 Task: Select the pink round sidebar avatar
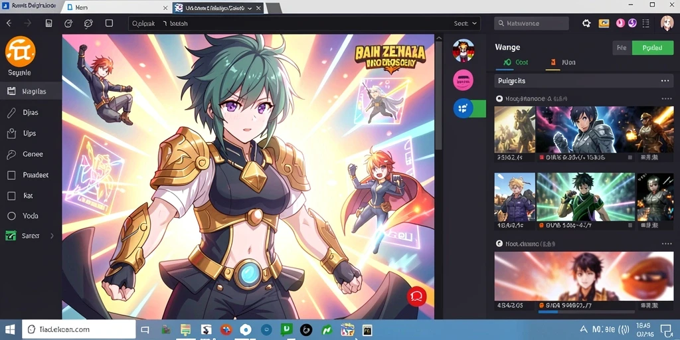coord(463,80)
